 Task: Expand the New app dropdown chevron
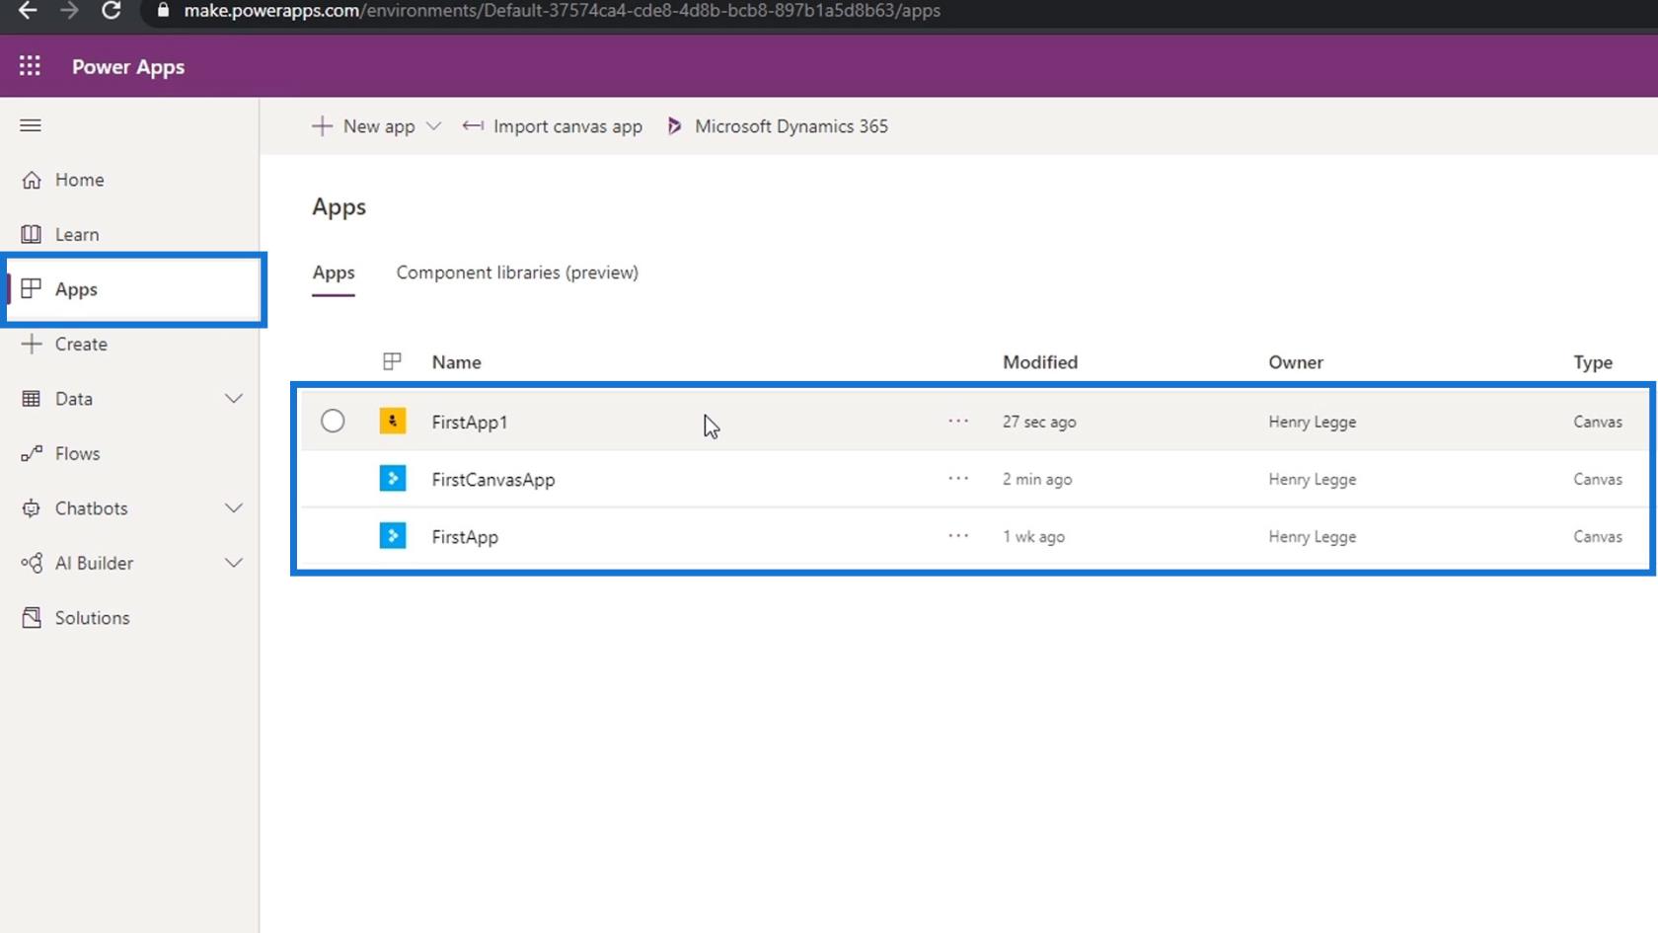pyautogui.click(x=433, y=126)
